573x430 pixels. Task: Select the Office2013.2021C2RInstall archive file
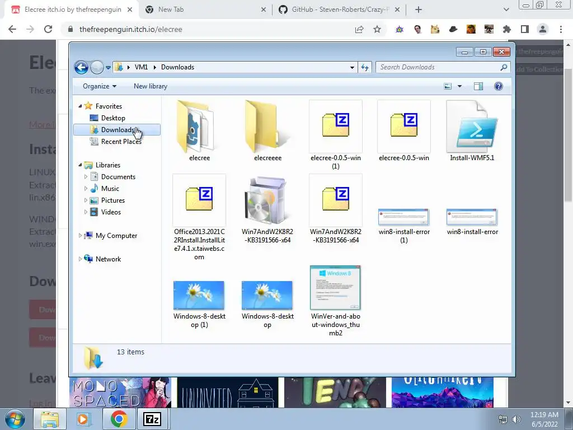point(199,217)
